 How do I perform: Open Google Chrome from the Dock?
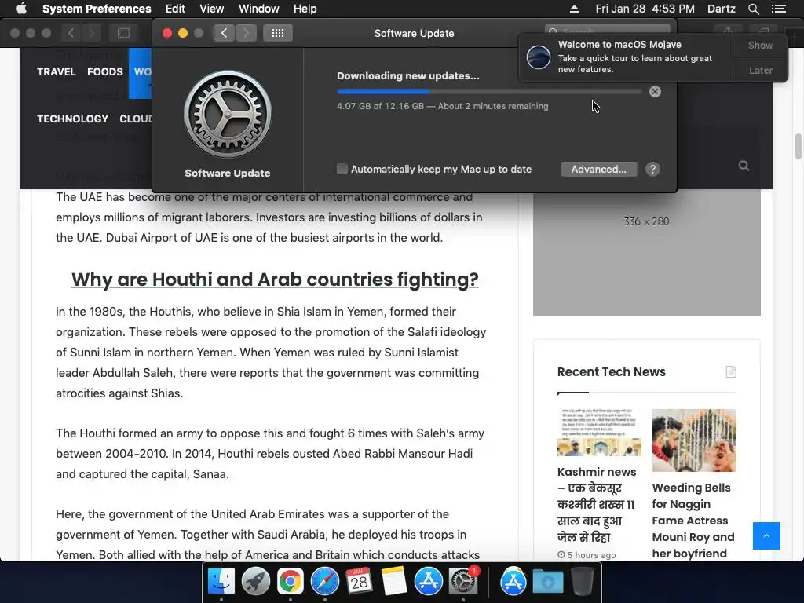[291, 582]
